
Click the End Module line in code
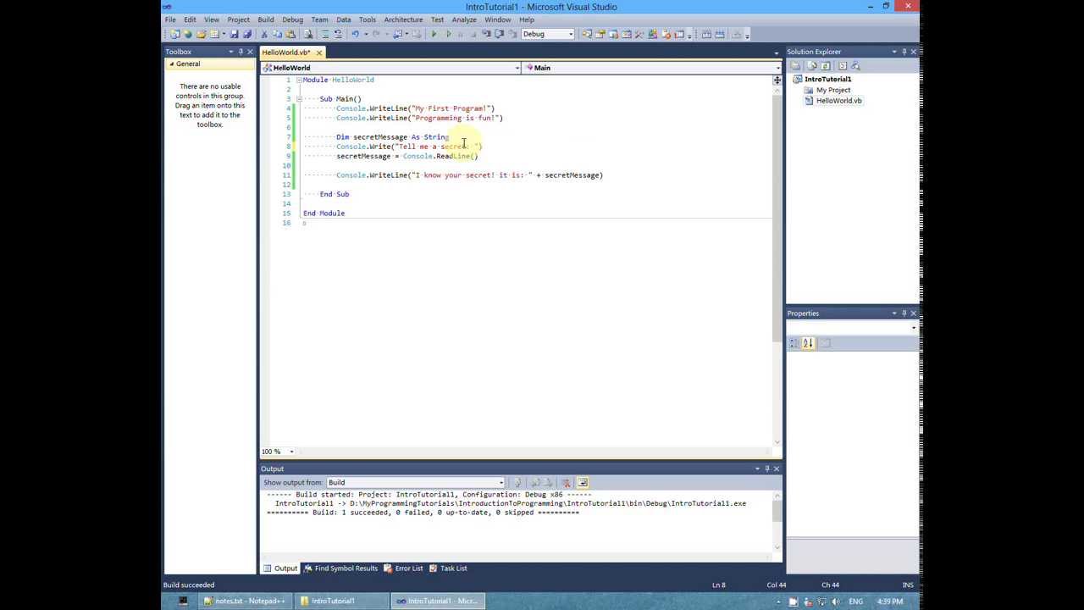tap(324, 213)
